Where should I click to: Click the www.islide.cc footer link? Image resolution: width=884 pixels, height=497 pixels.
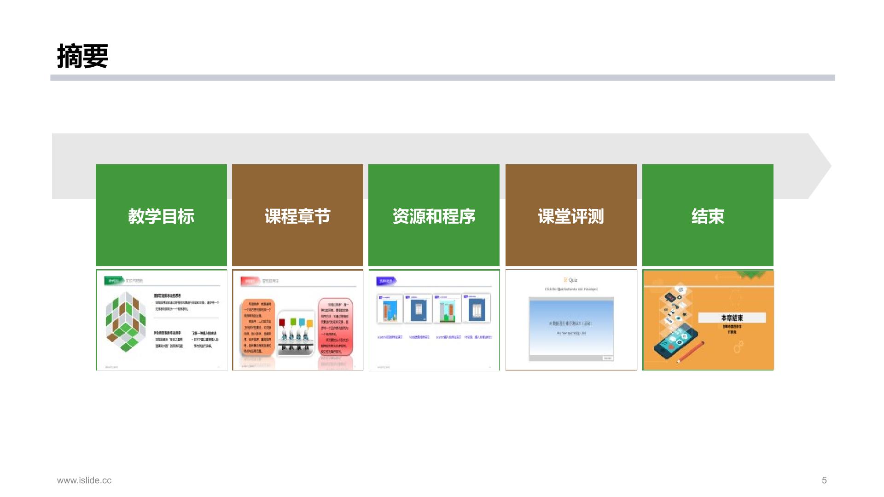[84, 480]
